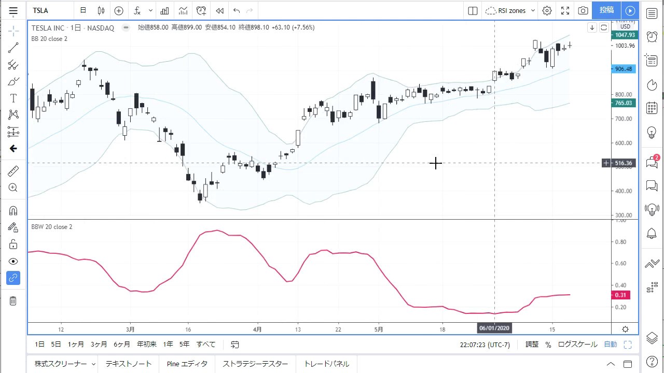Screen dimensions: 664x373
Task: Switch to the Pine エディタ tab
Action: tap(187, 364)
